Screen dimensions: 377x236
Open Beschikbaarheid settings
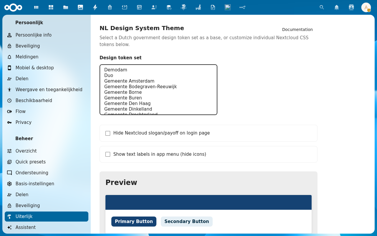tap(47, 101)
